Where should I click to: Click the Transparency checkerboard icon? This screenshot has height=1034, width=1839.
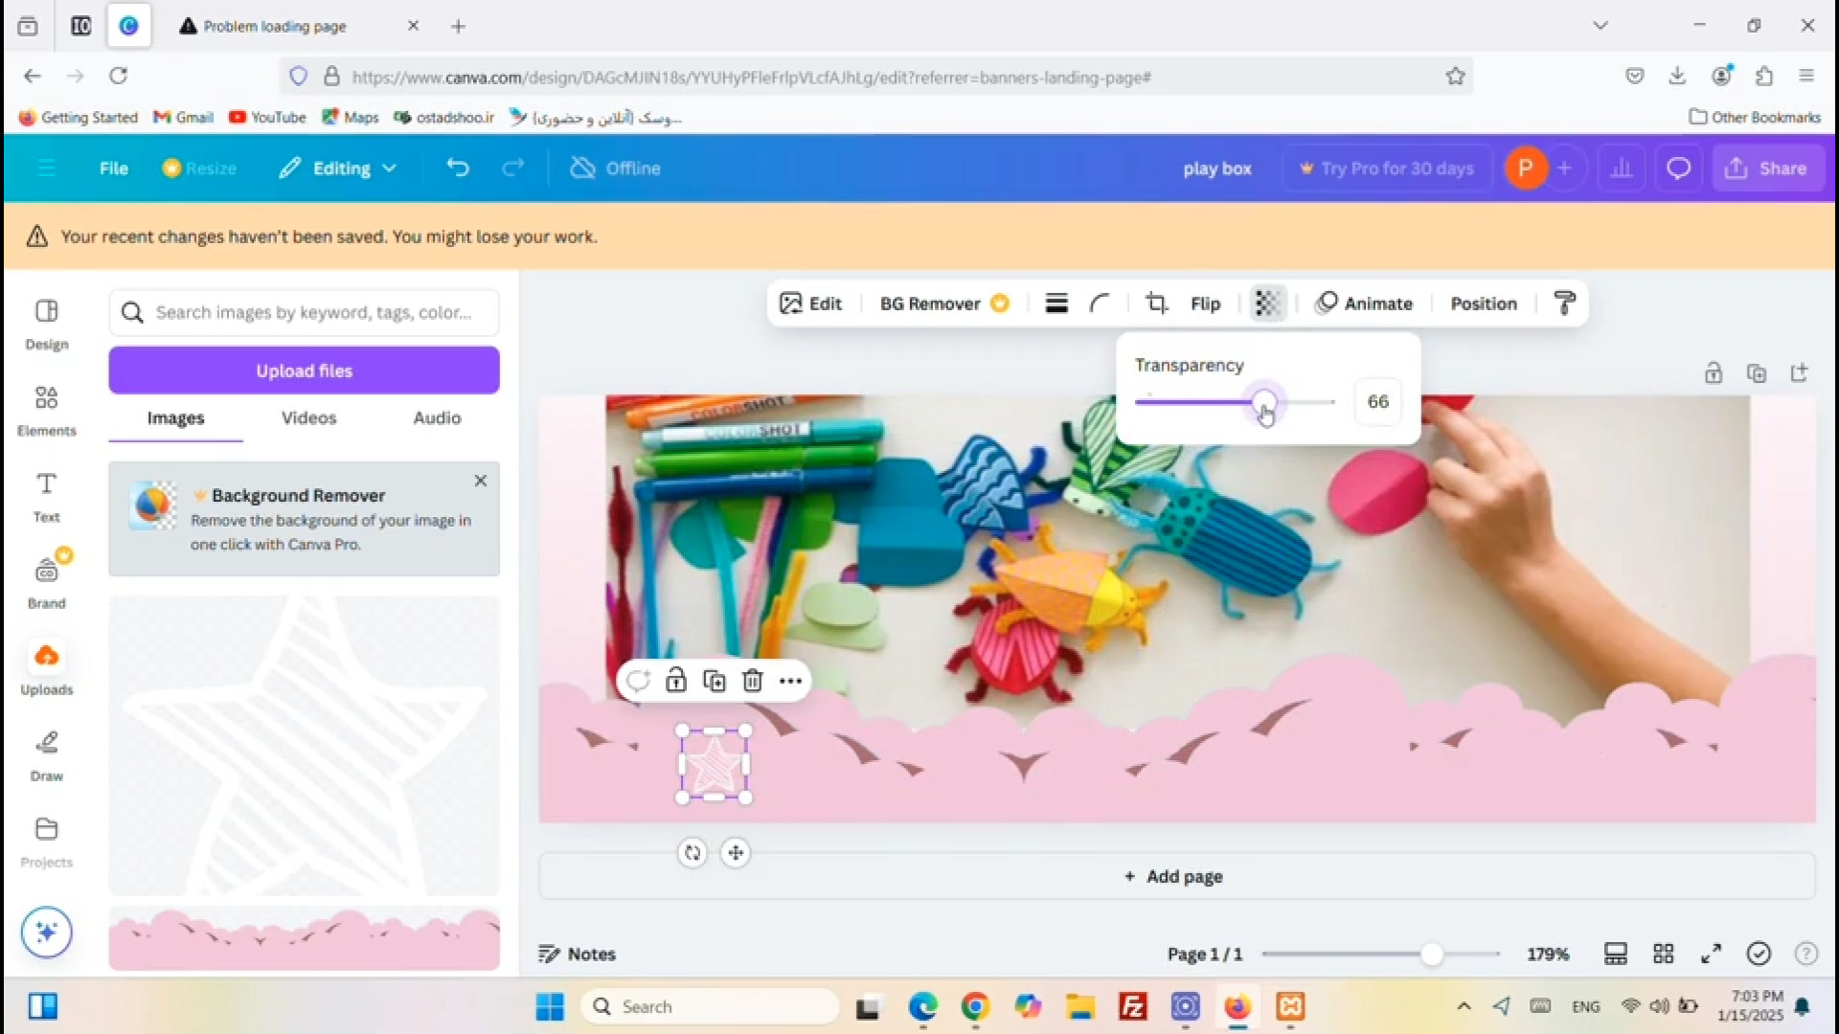pyautogui.click(x=1267, y=303)
